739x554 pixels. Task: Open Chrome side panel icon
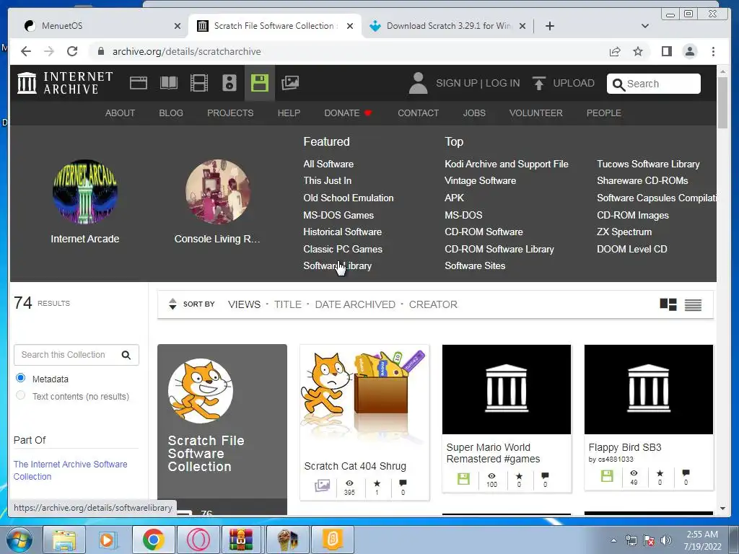666,51
